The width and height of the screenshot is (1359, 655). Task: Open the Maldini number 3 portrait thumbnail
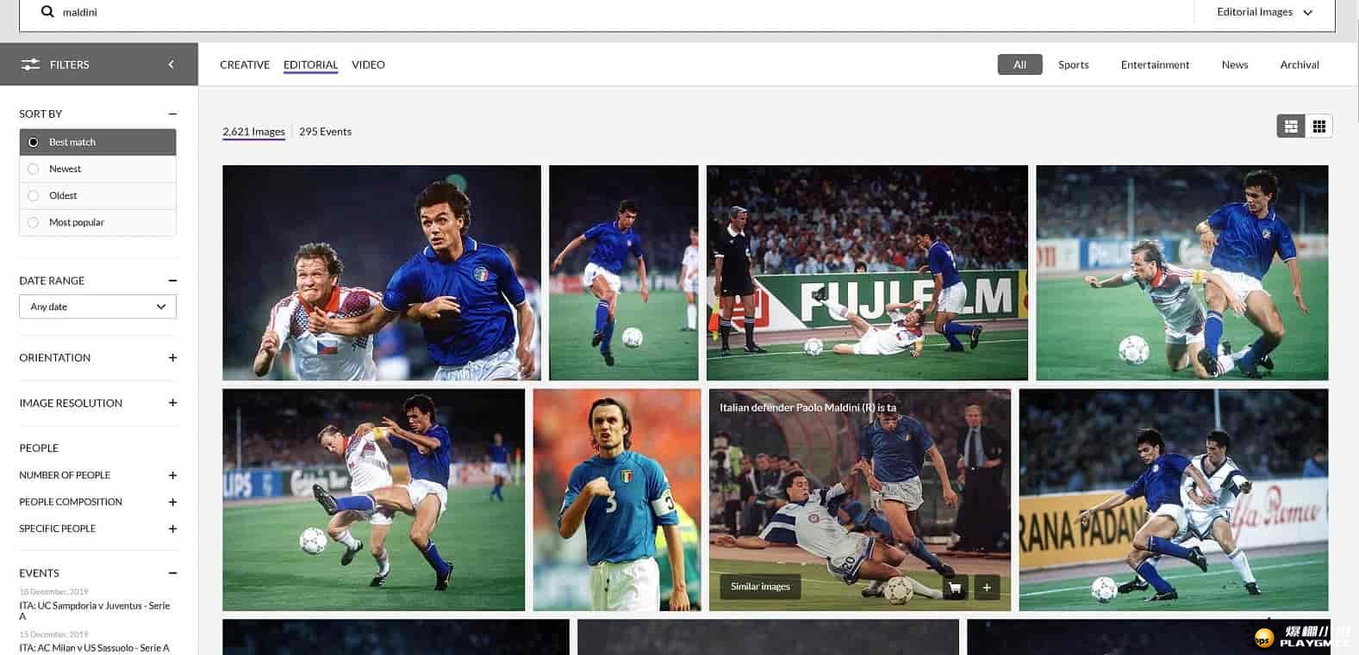[617, 500]
